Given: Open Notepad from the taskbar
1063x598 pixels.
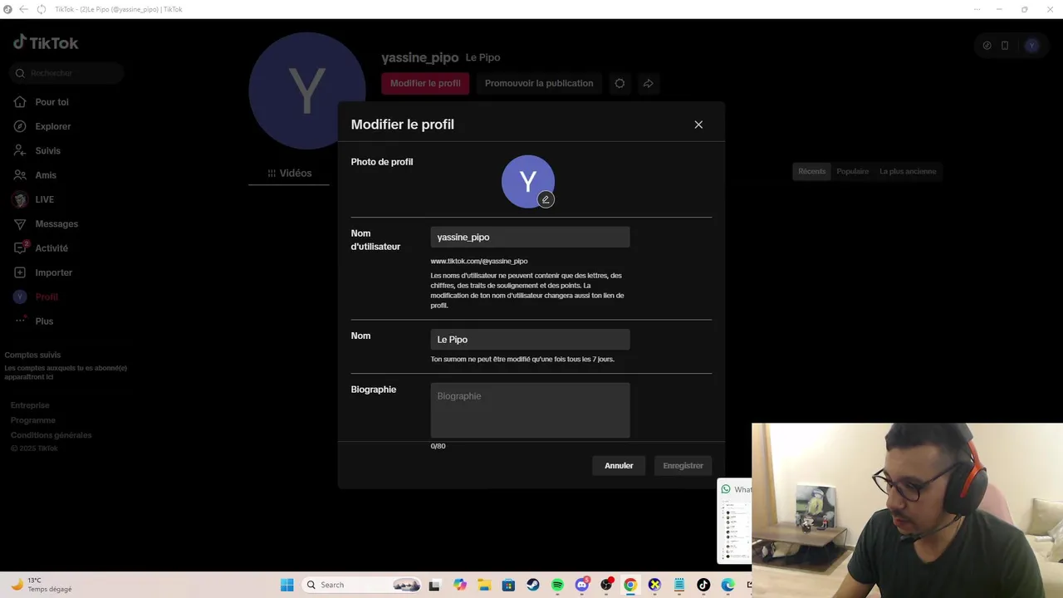Looking at the screenshot, I should [679, 585].
